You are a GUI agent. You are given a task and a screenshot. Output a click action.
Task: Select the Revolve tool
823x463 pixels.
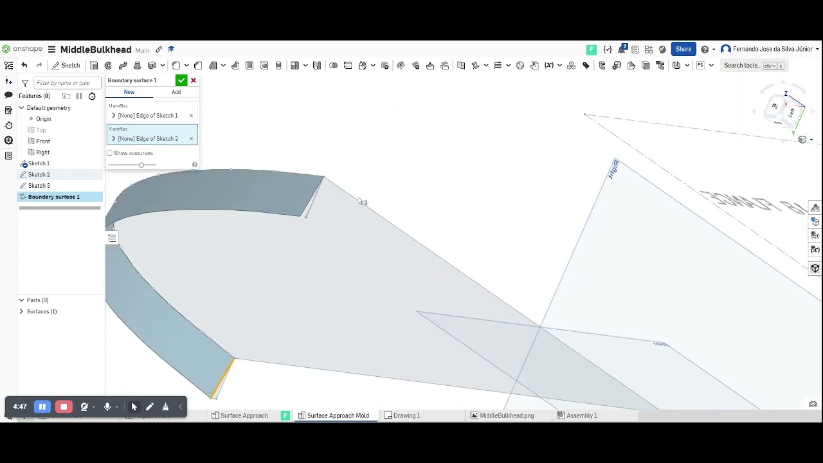tap(108, 66)
